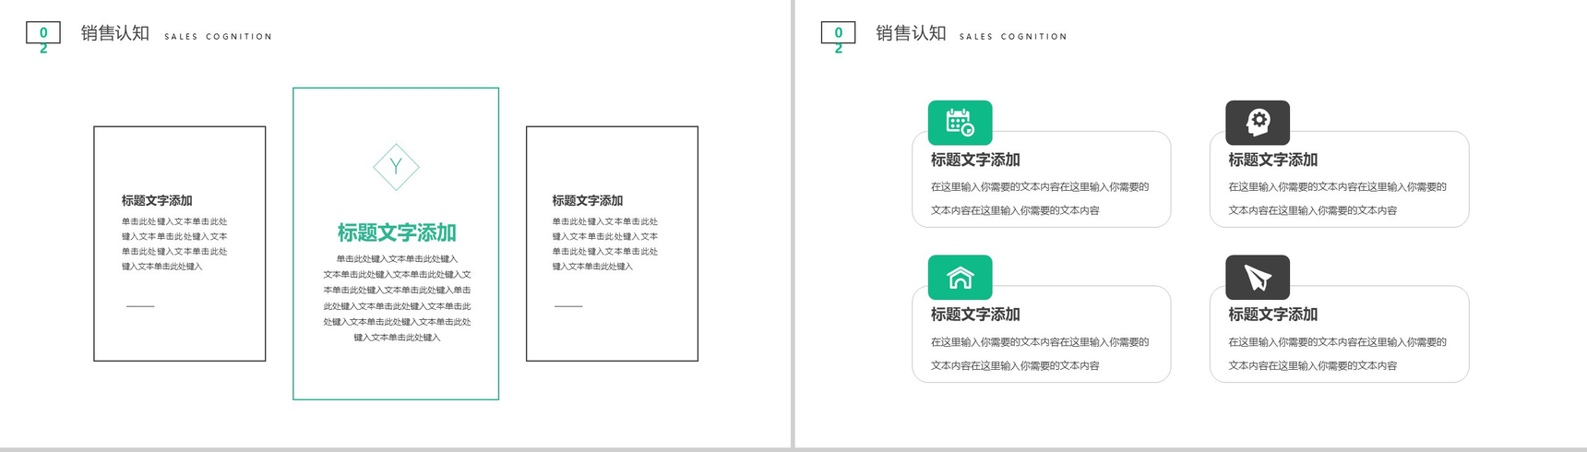This screenshot has width=1587, height=452.
Task: Click the diamond Y icon in center card
Action: [x=396, y=167]
